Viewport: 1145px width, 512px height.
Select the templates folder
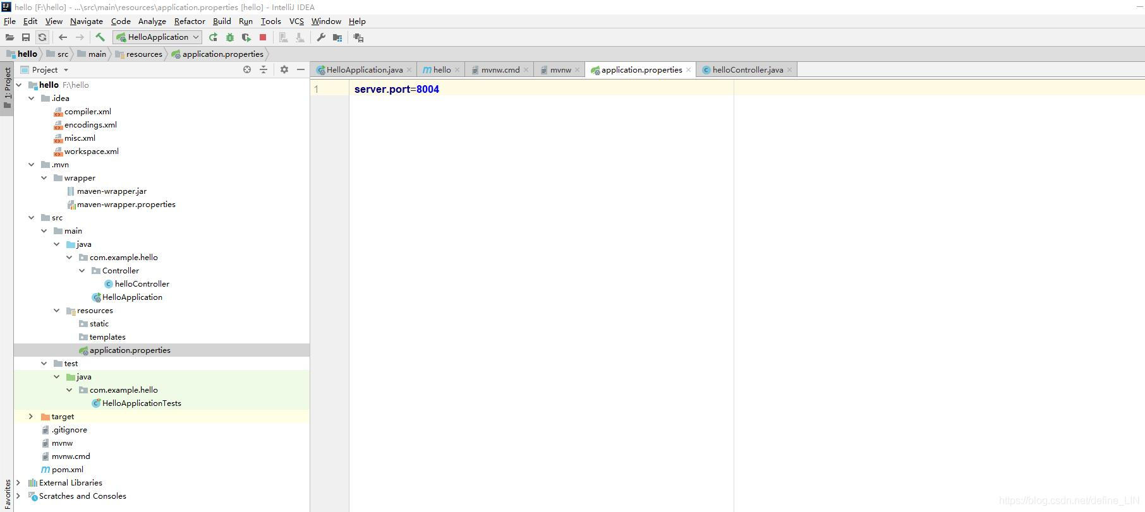(x=102, y=336)
